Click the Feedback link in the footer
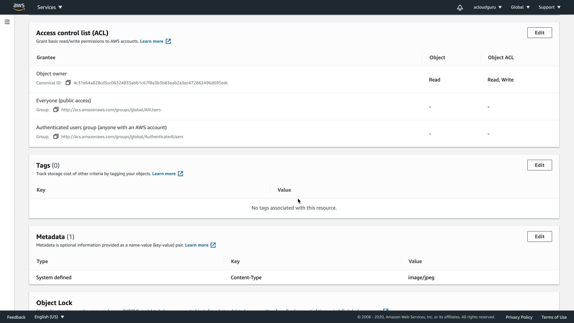This screenshot has width=574, height=323. pos(16,317)
